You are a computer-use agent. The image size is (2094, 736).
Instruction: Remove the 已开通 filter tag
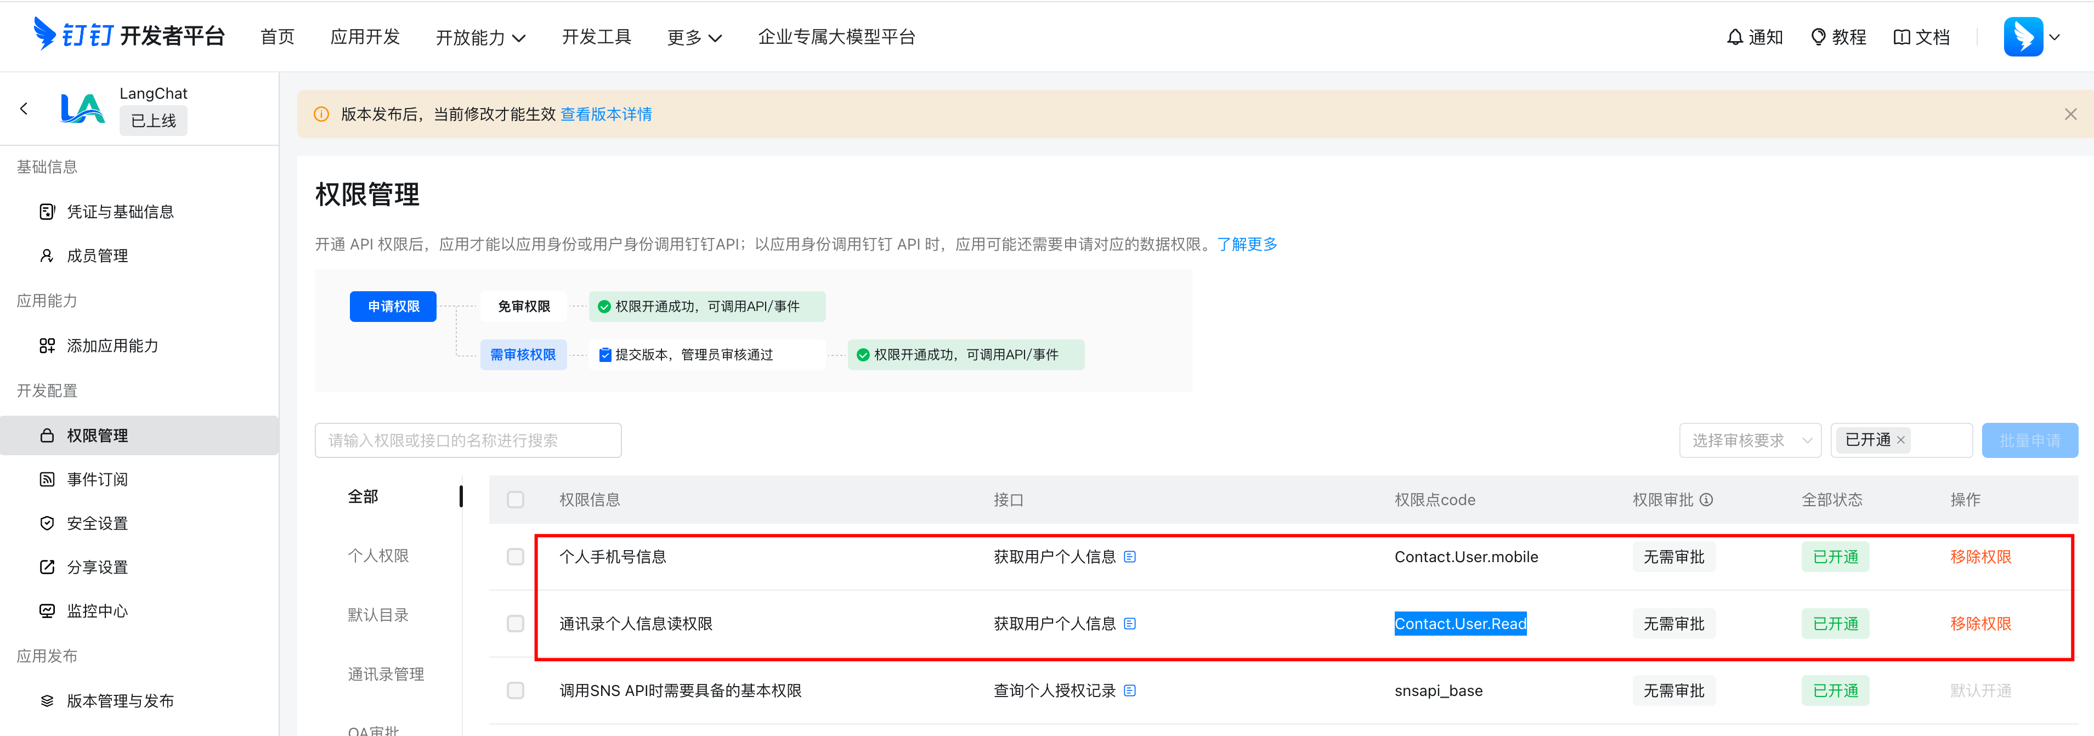point(1900,440)
